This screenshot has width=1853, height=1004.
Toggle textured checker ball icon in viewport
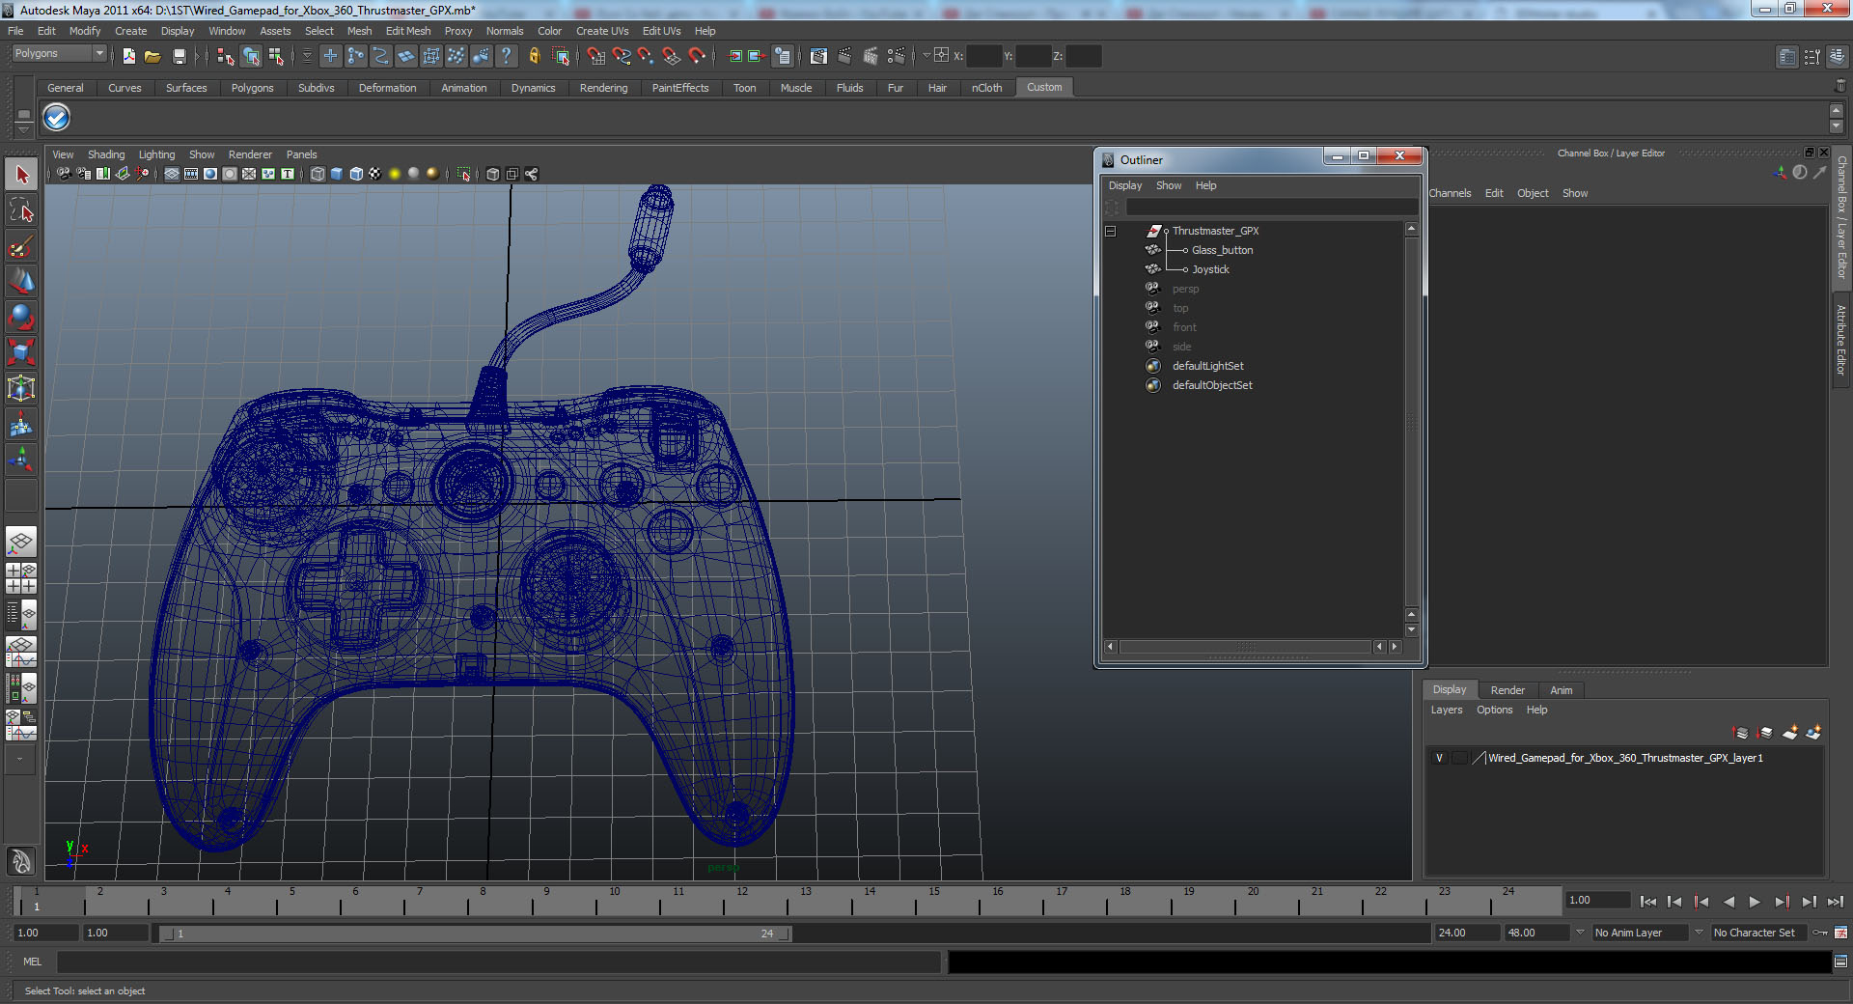375,174
